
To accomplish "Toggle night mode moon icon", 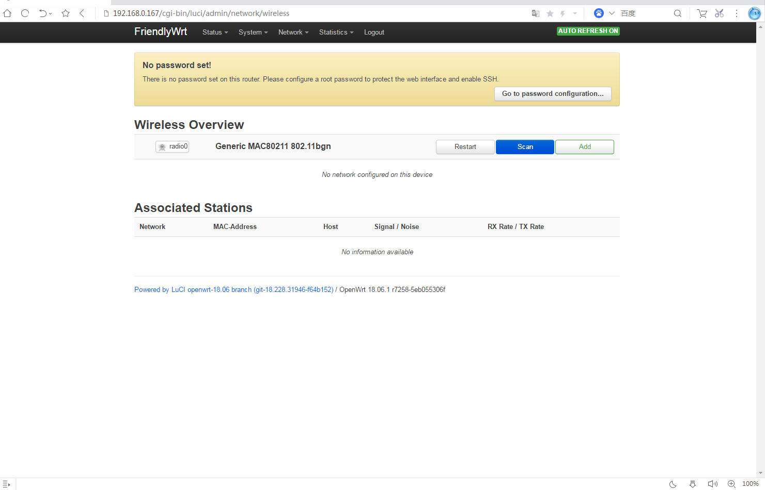I will pos(673,484).
